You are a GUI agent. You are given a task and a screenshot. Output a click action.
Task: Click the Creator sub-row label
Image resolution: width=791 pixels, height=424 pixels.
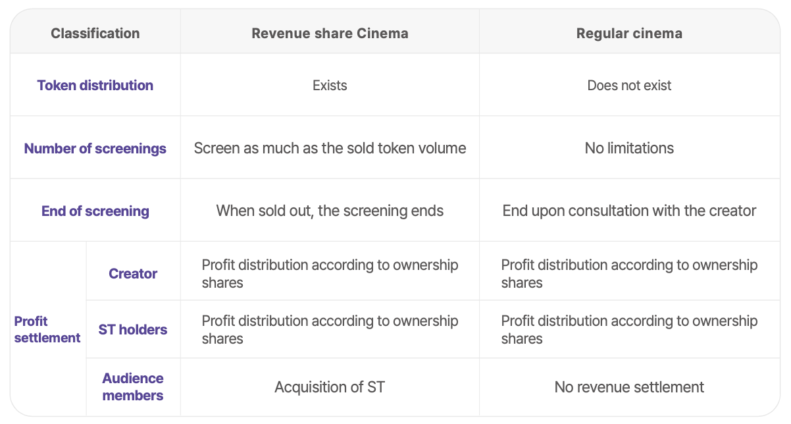point(133,273)
